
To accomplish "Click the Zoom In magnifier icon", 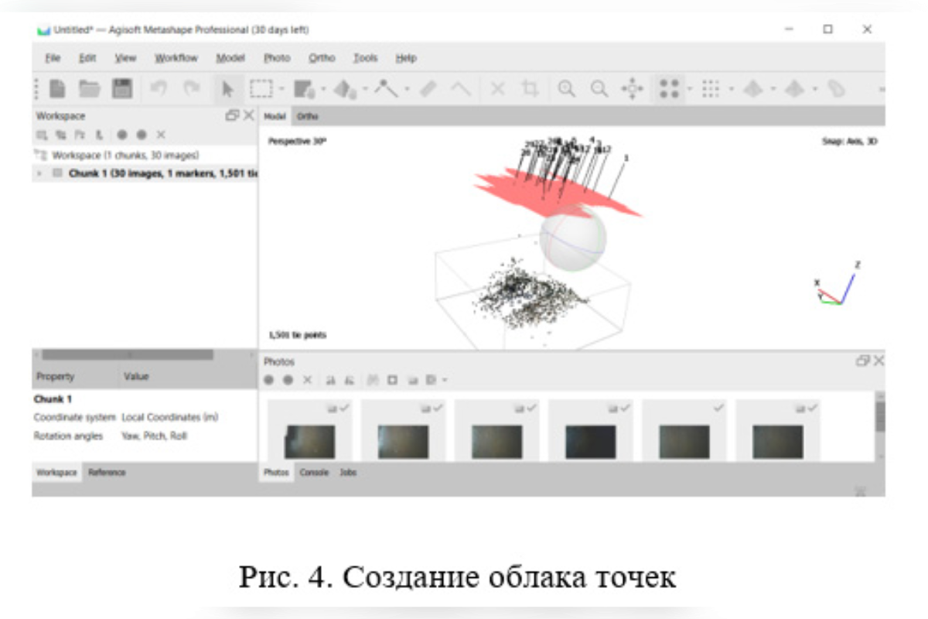I will [567, 89].
